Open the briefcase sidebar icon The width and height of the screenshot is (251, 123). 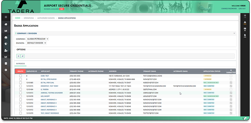[6, 37]
